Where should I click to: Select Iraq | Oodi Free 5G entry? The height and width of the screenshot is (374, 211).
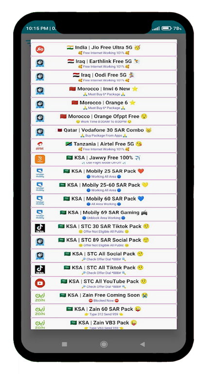(x=104, y=77)
